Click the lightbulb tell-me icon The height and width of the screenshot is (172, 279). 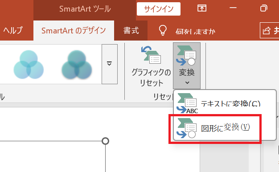point(163,30)
